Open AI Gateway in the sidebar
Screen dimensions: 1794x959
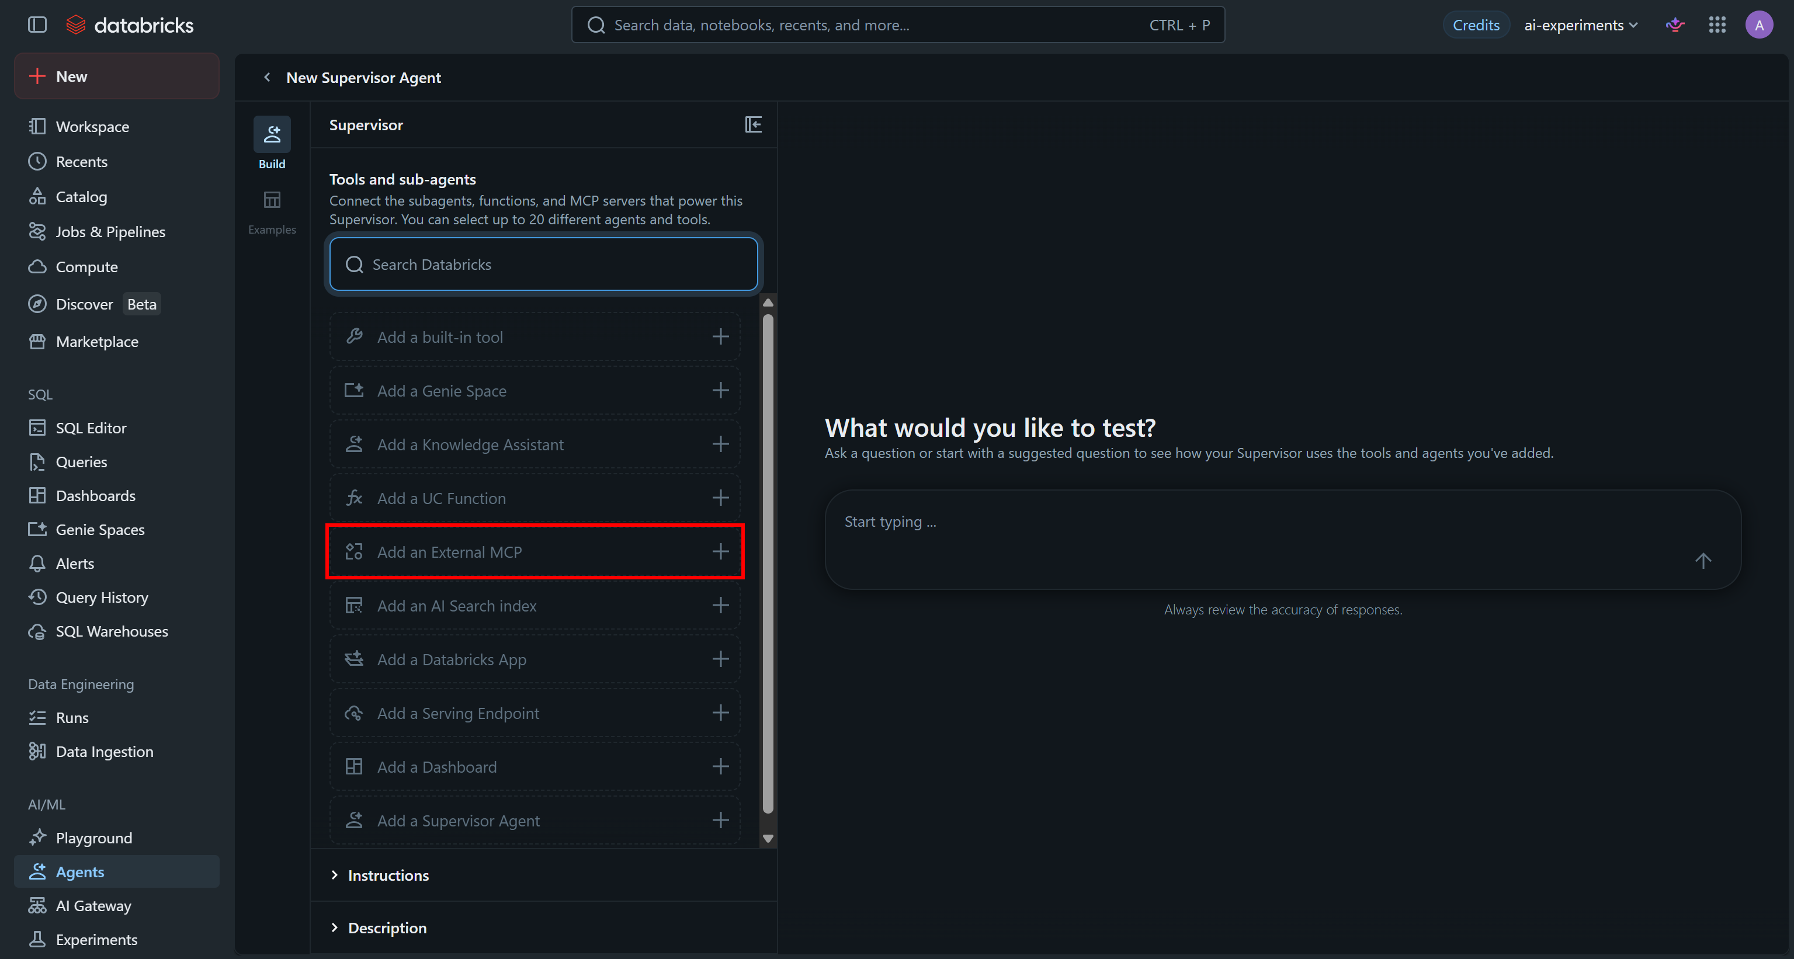tap(116, 905)
